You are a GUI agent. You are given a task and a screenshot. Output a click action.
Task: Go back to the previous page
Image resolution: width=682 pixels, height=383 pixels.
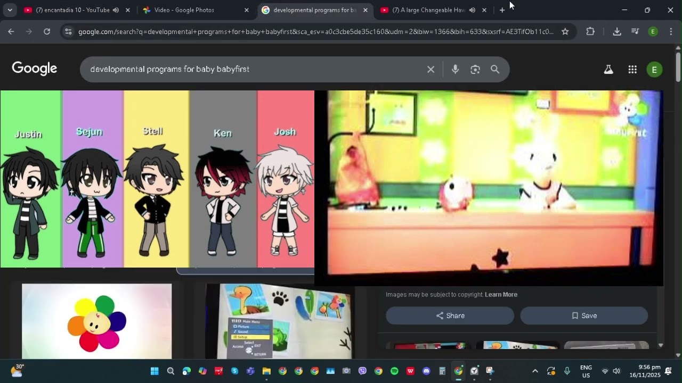[x=11, y=32]
